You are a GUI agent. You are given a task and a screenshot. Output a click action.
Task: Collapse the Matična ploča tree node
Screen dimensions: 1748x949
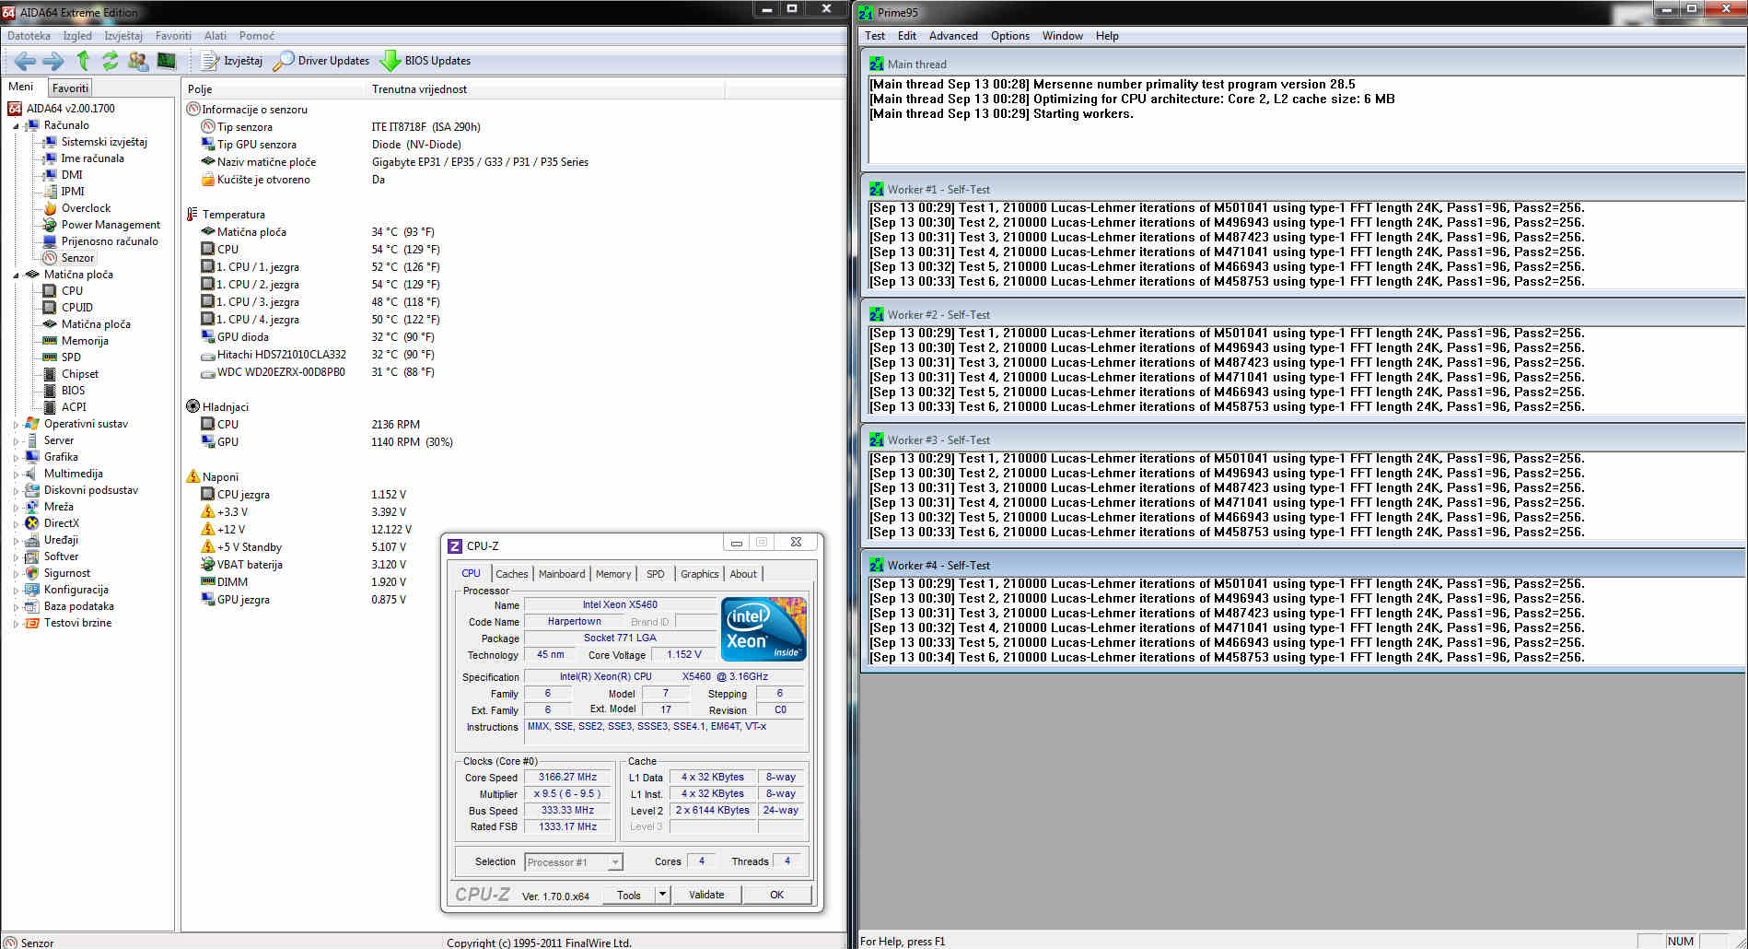[x=16, y=275]
